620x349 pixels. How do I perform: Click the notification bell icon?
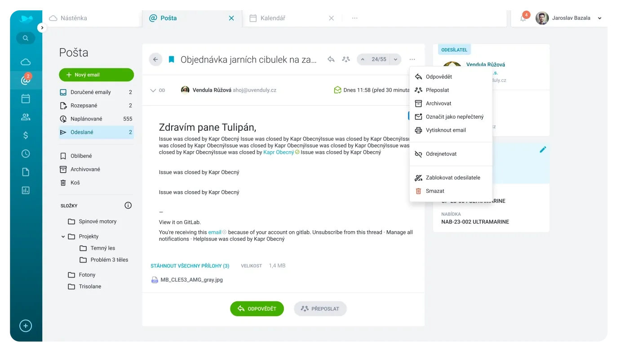click(x=523, y=18)
